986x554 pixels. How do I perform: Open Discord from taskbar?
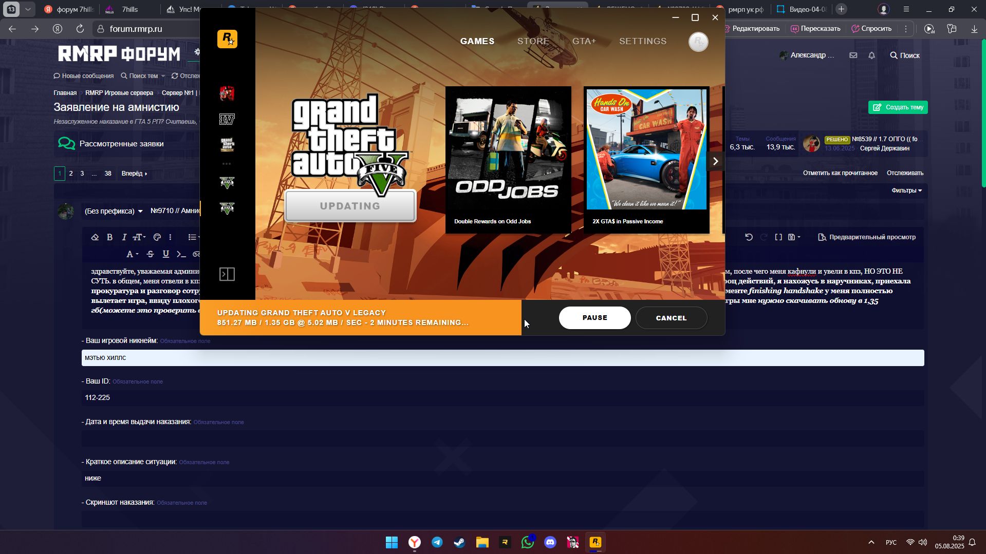point(550,542)
